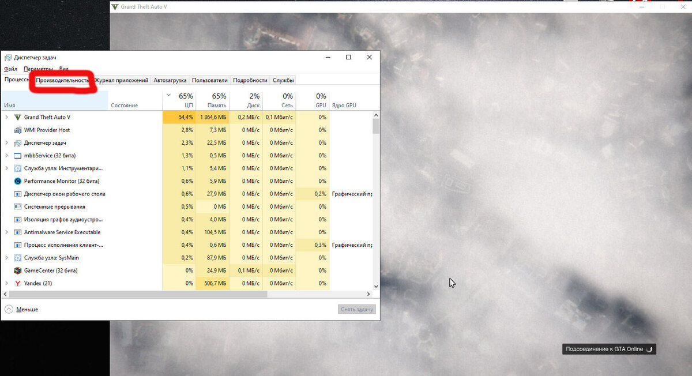Image resolution: width=692 pixels, height=376 pixels.
Task: Click the Диспетчер окон рабочего стола icon
Action: 18,194
